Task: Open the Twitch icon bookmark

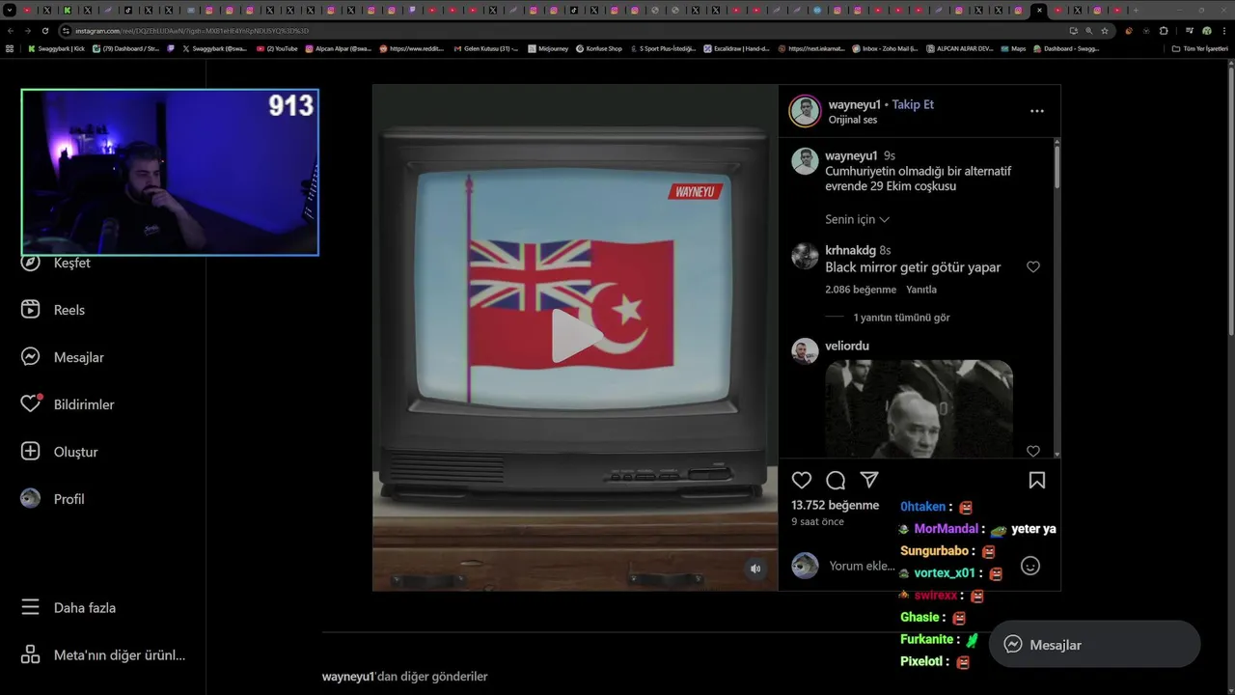Action: [x=171, y=48]
